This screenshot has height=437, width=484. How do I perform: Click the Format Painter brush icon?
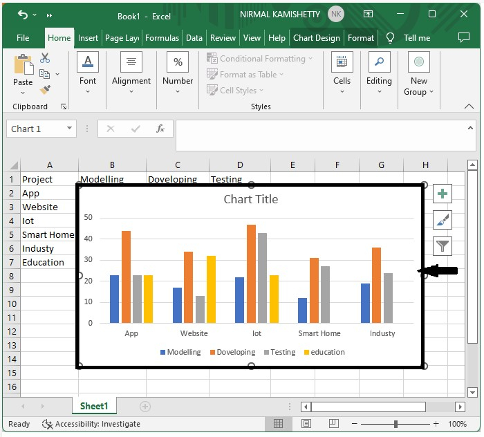pyautogui.click(x=46, y=90)
